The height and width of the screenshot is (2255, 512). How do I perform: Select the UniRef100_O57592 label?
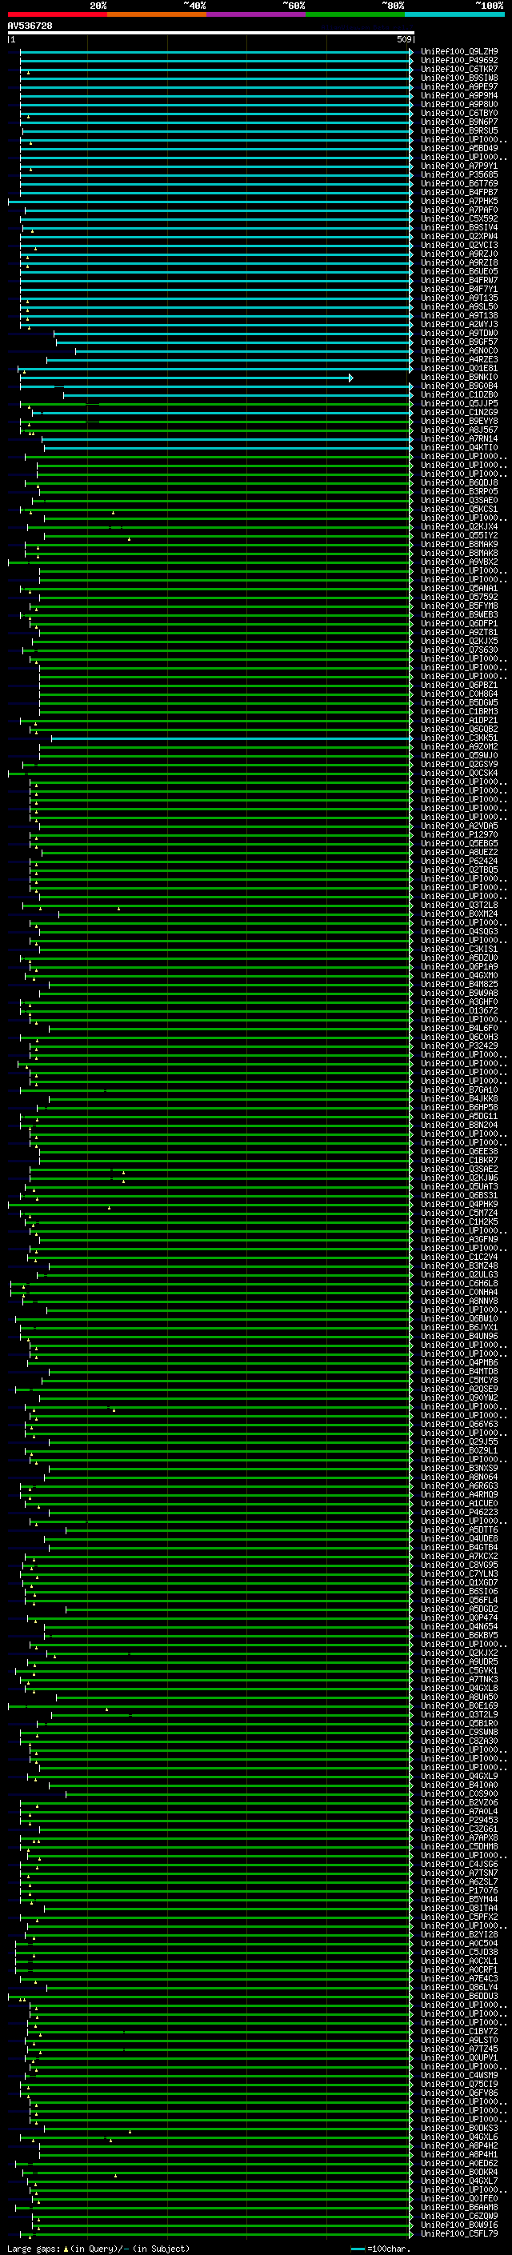459,597
